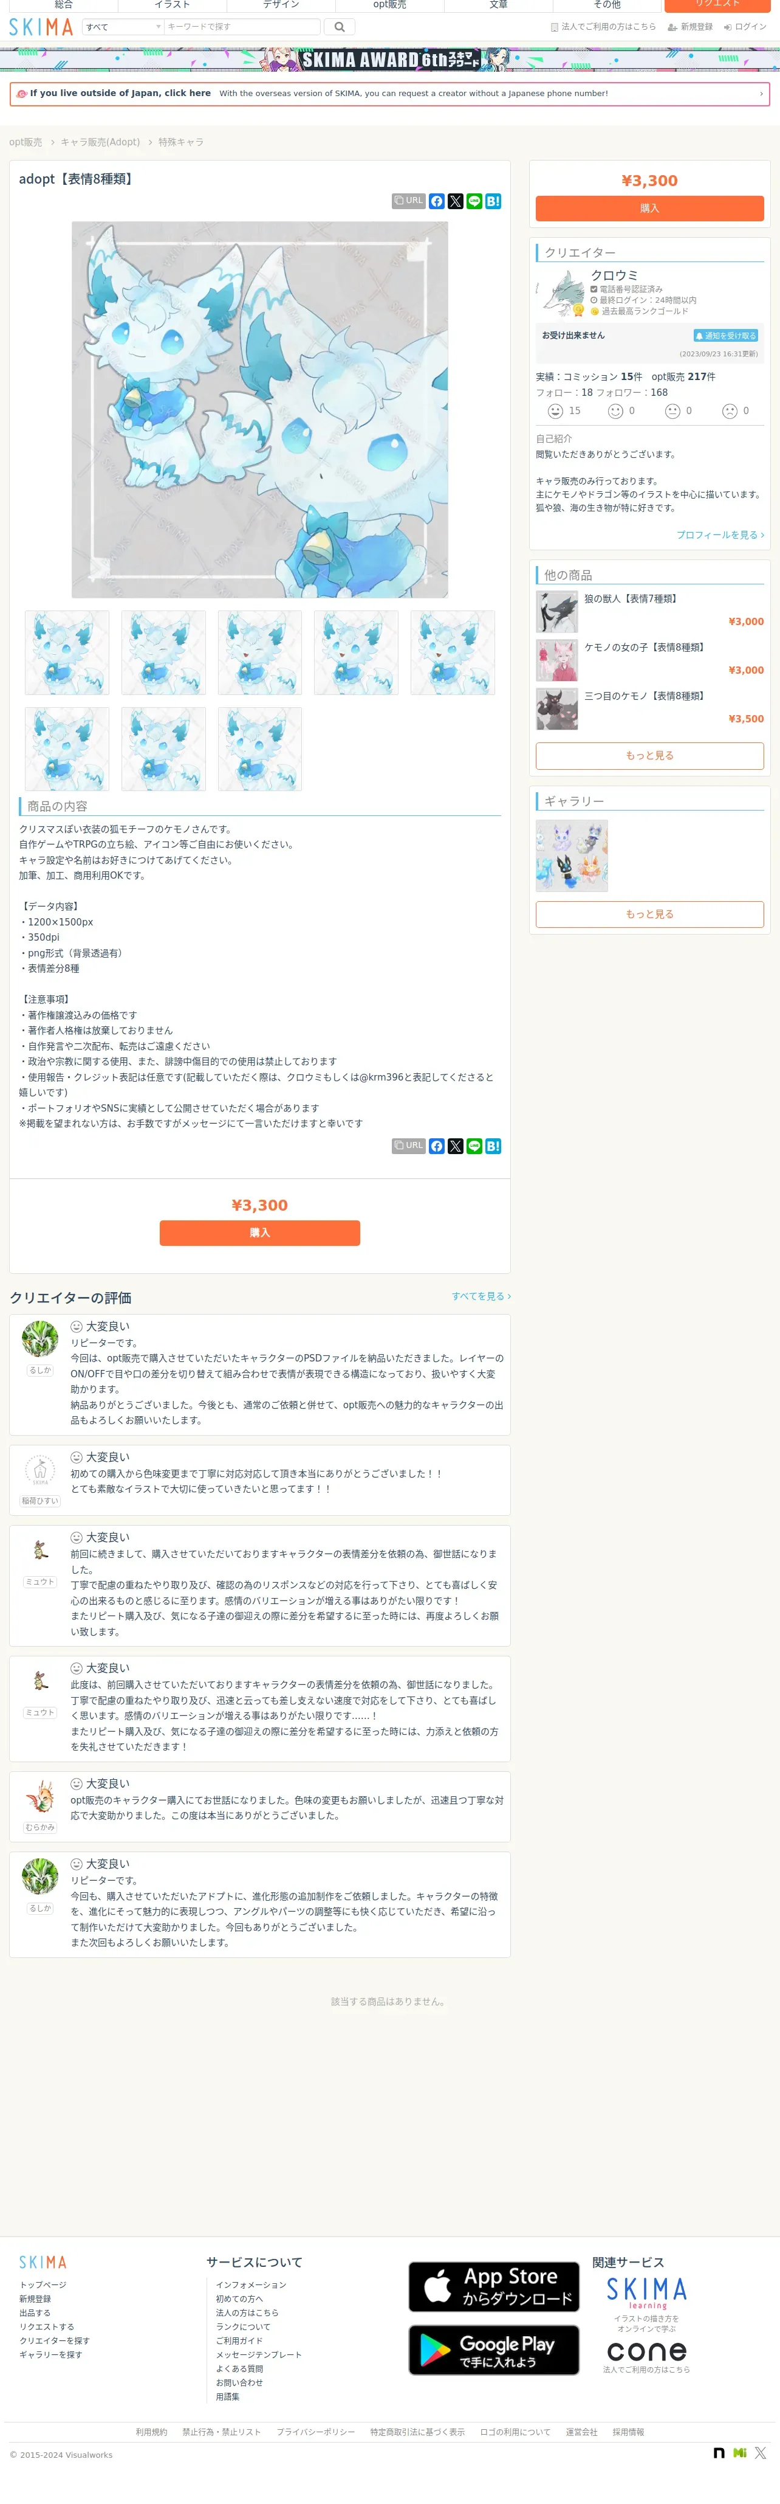The height and width of the screenshot is (2504, 780).
Task: Expand the overseas version notice banner
Action: [x=389, y=93]
